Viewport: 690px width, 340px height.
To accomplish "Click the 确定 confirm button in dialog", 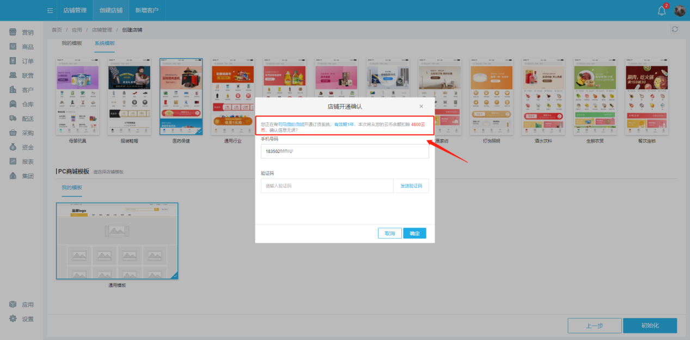I will pos(414,233).
